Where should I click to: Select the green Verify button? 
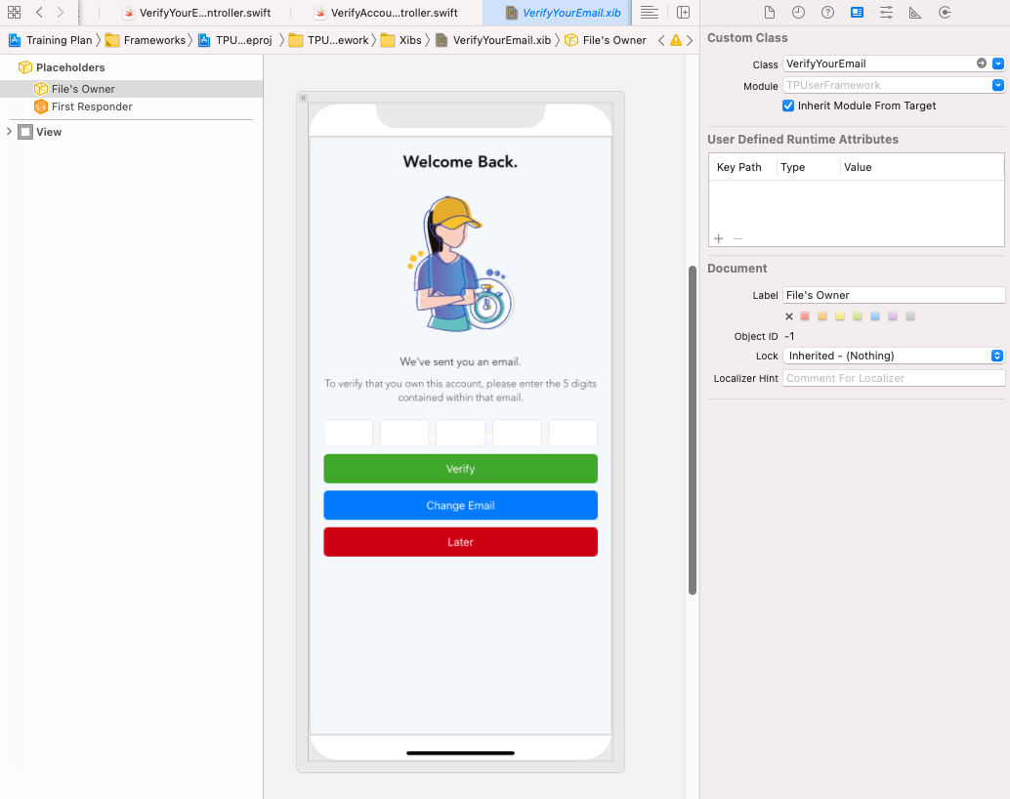tap(460, 469)
